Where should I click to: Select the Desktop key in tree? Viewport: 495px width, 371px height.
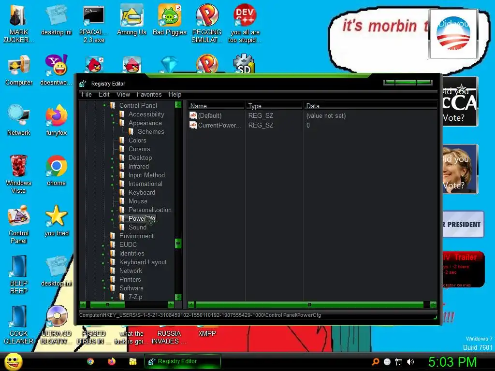pos(140,158)
